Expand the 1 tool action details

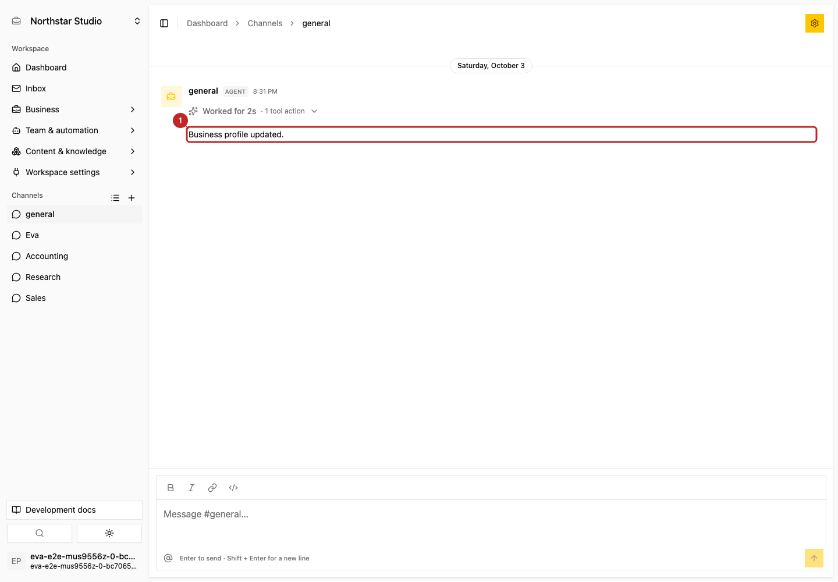289,111
